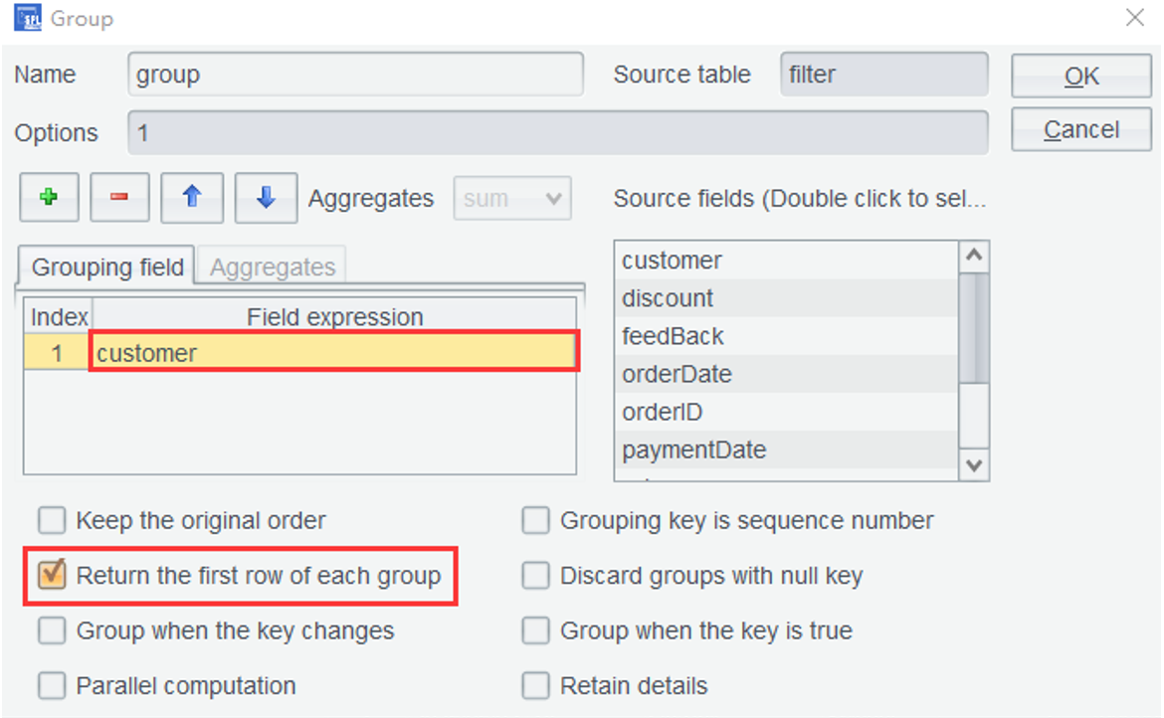
Task: Toggle Retain details option
Action: click(536, 686)
